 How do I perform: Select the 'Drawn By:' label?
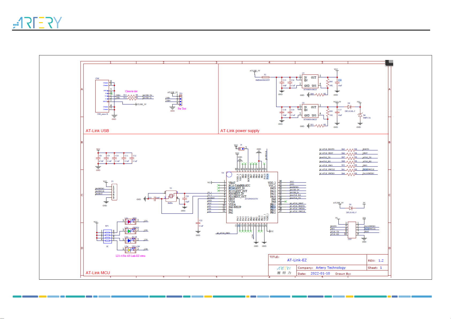pyautogui.click(x=343, y=274)
